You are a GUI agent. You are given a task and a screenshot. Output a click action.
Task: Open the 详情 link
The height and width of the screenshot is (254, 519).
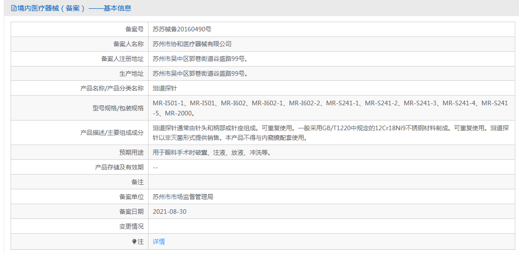[x=159, y=242]
